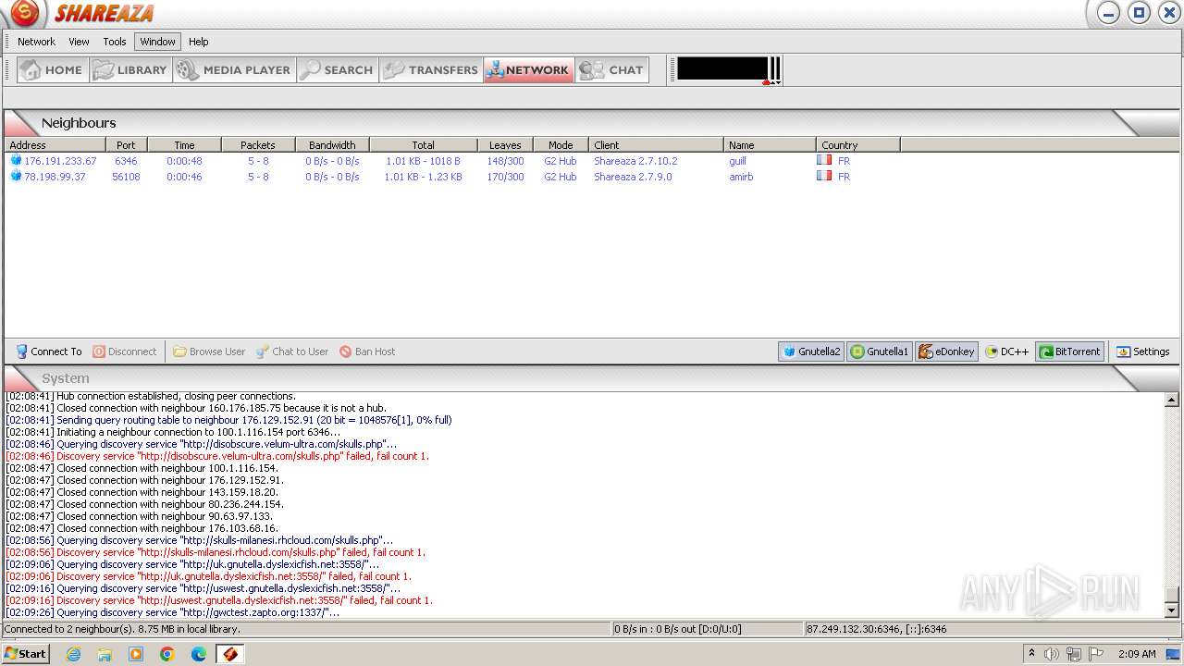Sort by Total column header

click(x=424, y=145)
